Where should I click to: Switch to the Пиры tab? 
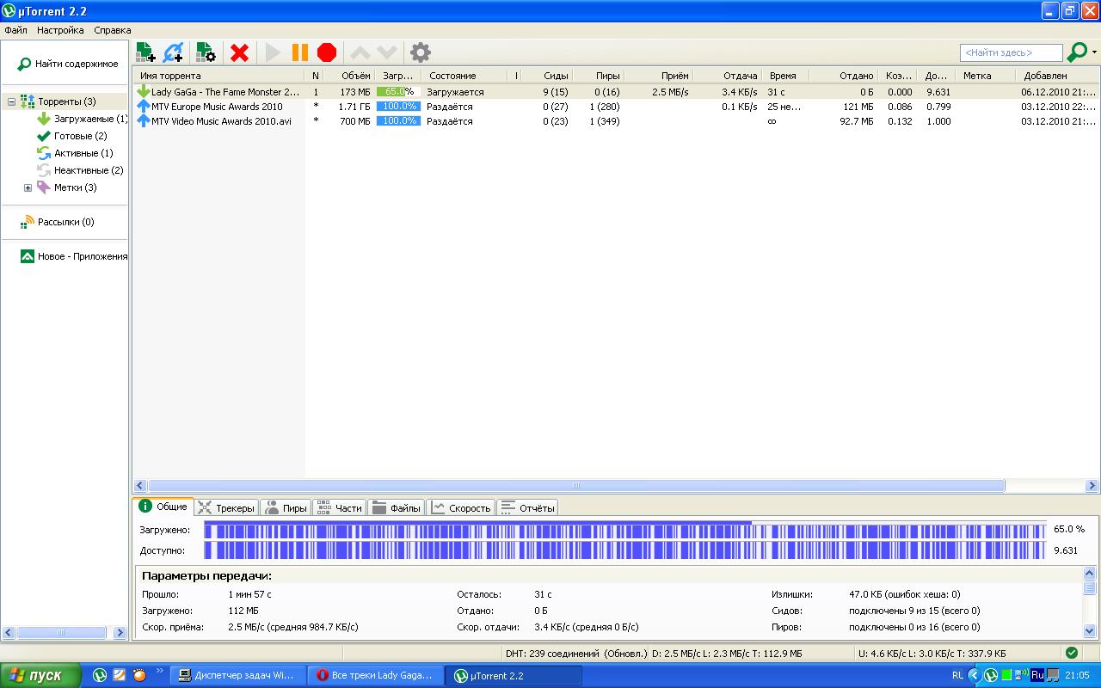coord(286,508)
